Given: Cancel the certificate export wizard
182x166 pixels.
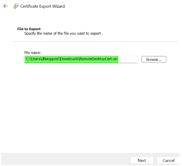Looking at the screenshot, I should (168, 160).
